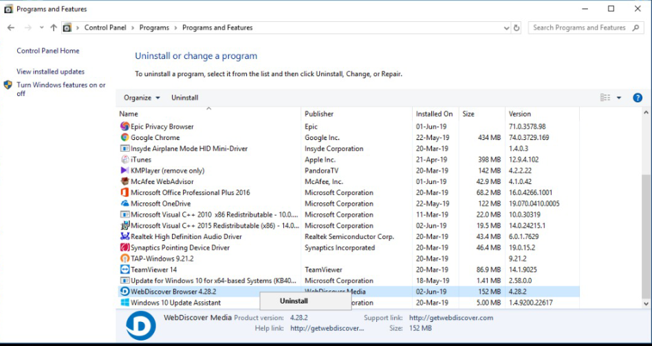
Task: Sort by the Name column header
Action: tap(209, 114)
